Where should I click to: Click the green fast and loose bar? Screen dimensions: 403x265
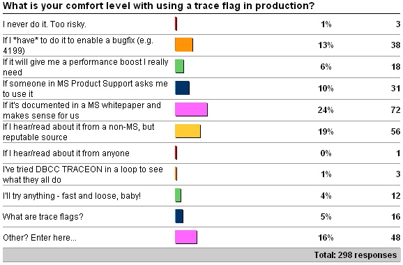pos(178,195)
